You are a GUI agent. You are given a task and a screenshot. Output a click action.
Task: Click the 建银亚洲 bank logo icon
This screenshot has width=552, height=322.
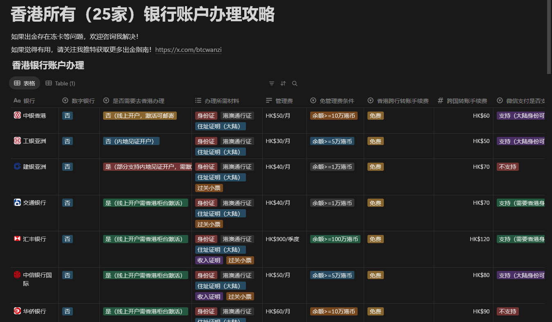pos(17,166)
